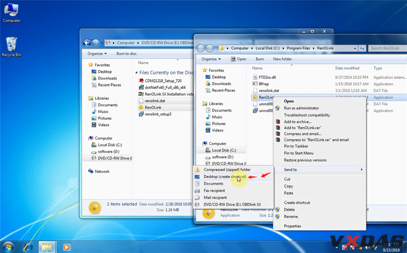Expand the Send to submenu arrow
The width and height of the screenshot is (407, 253).
pyautogui.click(x=361, y=170)
